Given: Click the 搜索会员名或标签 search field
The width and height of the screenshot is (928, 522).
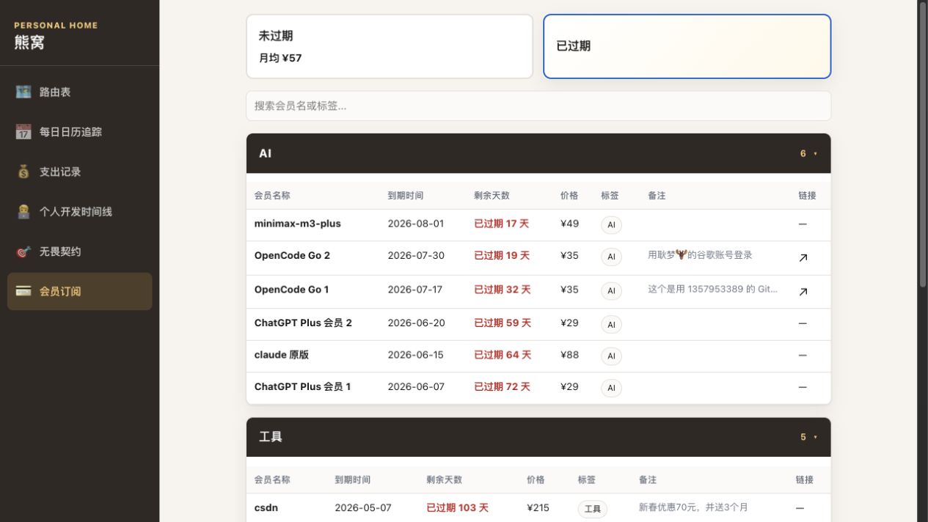Looking at the screenshot, I should (x=538, y=106).
